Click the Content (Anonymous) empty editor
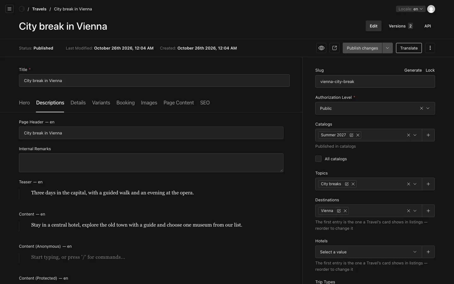 pyautogui.click(x=78, y=257)
